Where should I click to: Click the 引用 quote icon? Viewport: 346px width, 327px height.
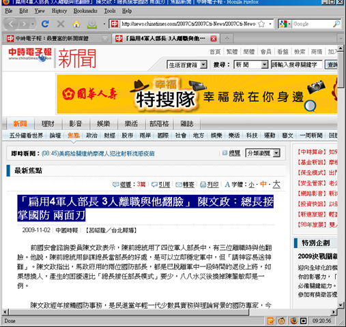click(x=154, y=185)
